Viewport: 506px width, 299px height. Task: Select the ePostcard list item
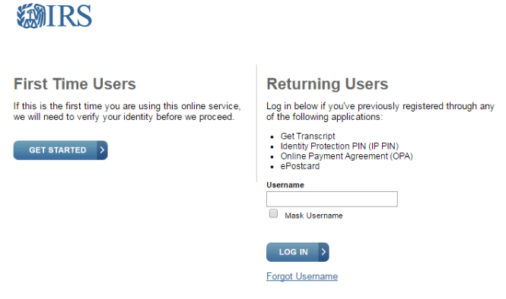300,166
